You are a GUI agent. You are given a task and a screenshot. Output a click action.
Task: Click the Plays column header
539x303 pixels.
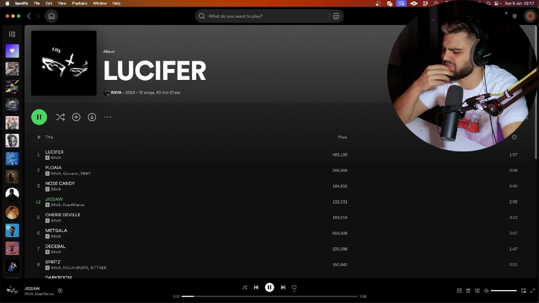[x=342, y=137]
